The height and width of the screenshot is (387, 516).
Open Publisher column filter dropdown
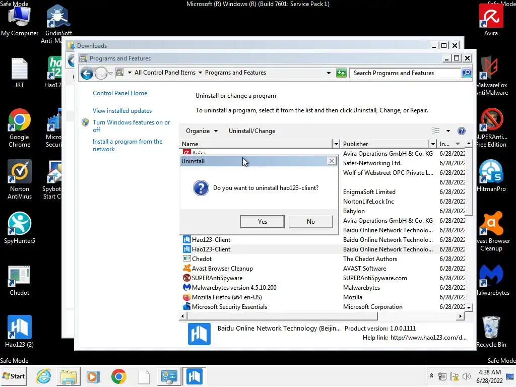[x=433, y=144]
